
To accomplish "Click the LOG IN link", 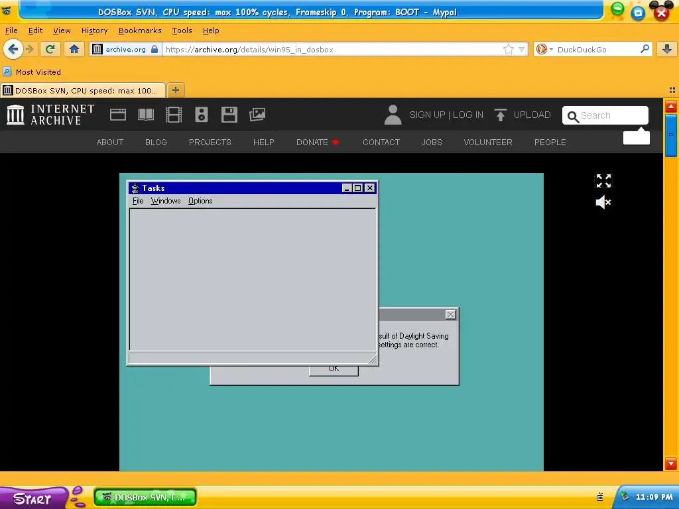I will coord(468,115).
